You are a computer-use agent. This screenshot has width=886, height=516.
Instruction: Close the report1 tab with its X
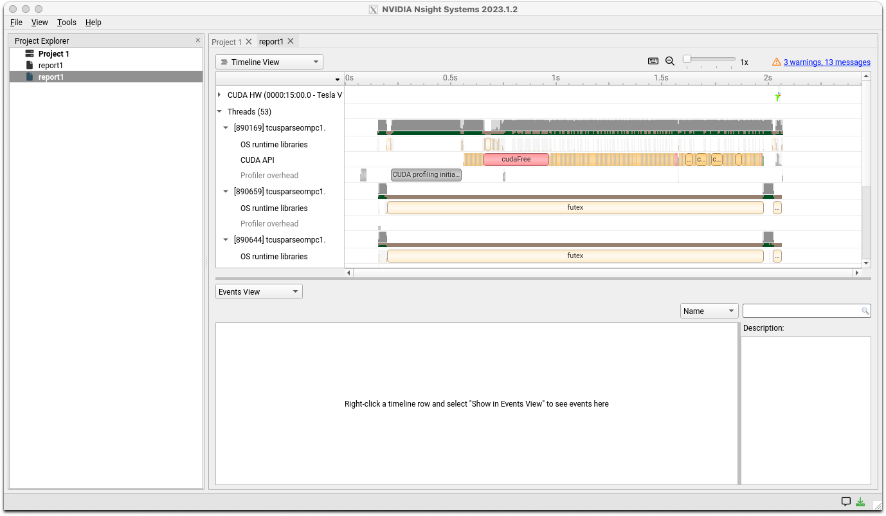coord(291,41)
